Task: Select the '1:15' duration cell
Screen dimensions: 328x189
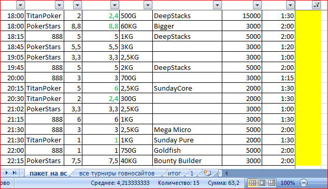Action: coord(279,78)
